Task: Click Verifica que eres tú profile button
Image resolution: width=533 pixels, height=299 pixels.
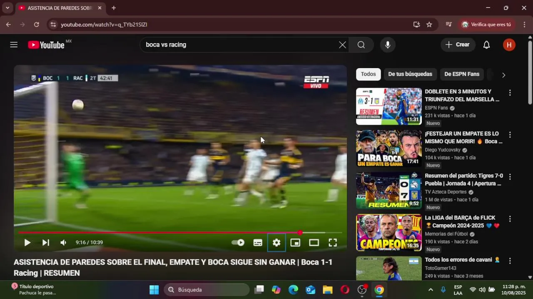Action: point(486,25)
